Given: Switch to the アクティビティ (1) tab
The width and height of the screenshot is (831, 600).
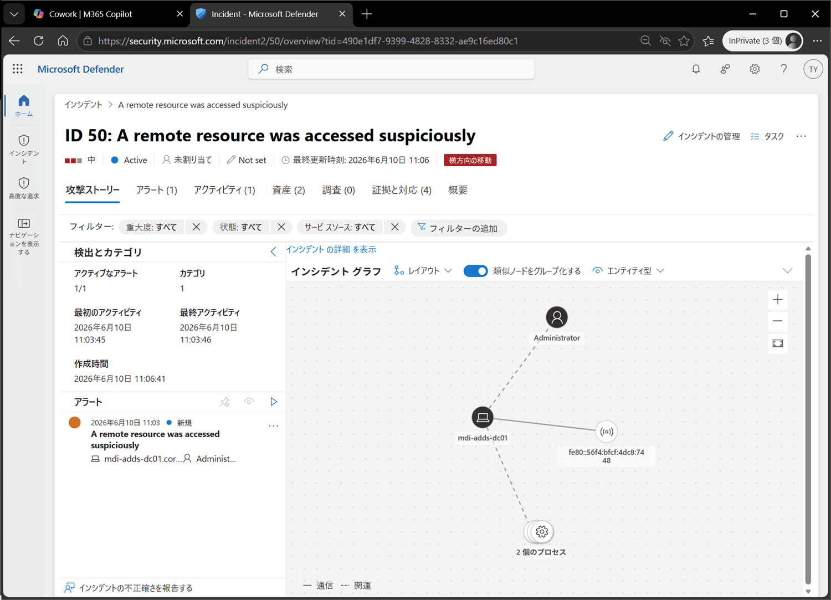Looking at the screenshot, I should pos(224,191).
